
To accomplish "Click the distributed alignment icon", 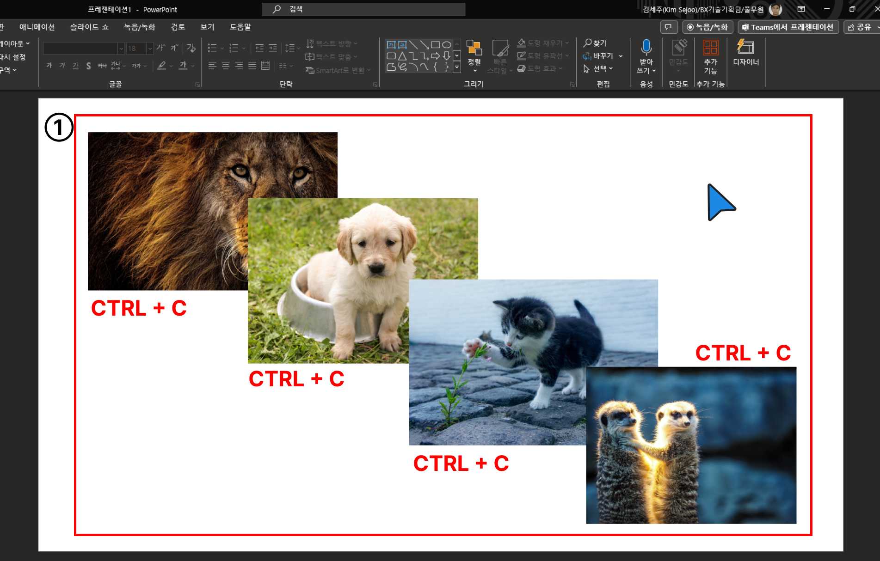I will pos(265,66).
